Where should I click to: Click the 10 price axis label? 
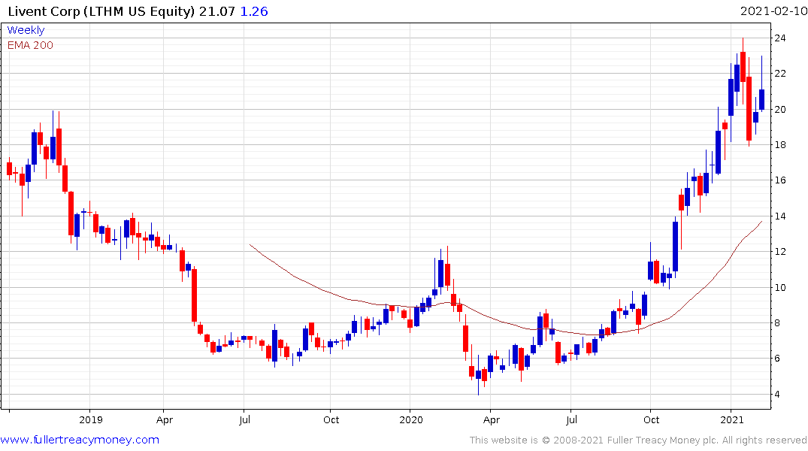[x=779, y=288]
